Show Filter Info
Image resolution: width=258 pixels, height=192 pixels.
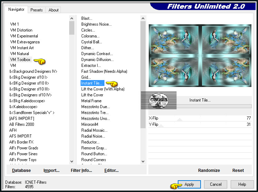pyautogui.click(x=81, y=171)
